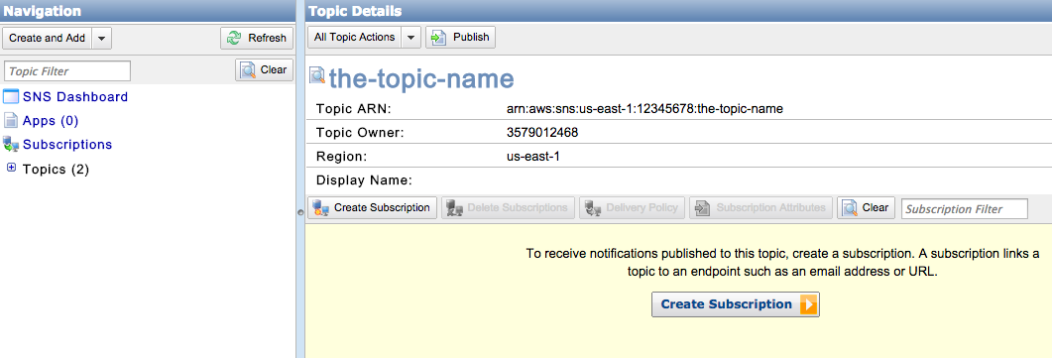Click the disabled Delivery Policy button
This screenshot has height=358, width=1052.
point(632,208)
